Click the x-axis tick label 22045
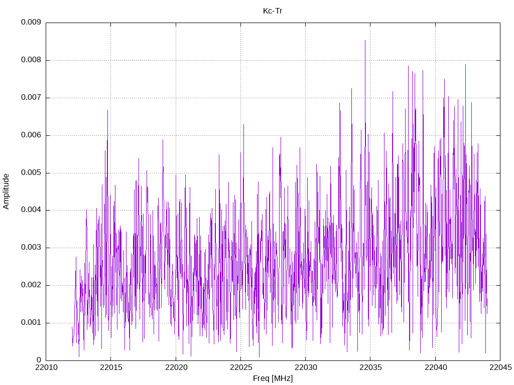 coord(500,367)
